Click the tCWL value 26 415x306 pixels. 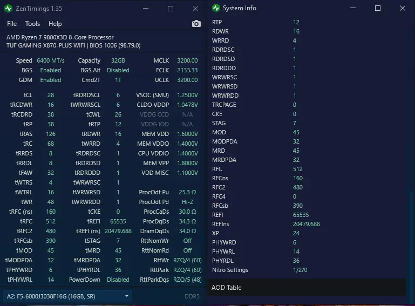(118, 114)
